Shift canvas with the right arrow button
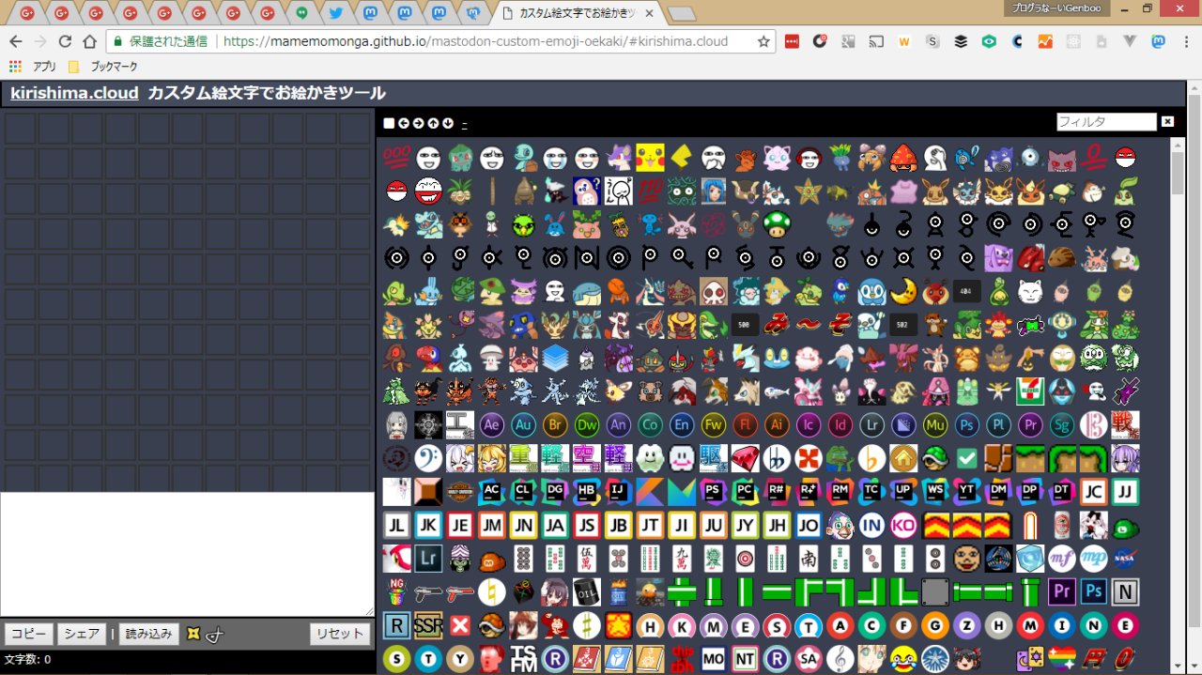Screen dimensions: 1202x675 click(419, 123)
